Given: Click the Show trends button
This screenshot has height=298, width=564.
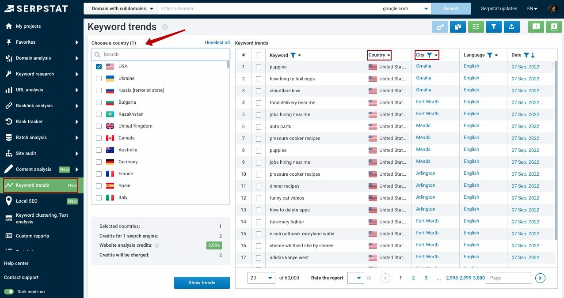Looking at the screenshot, I should point(202,283).
